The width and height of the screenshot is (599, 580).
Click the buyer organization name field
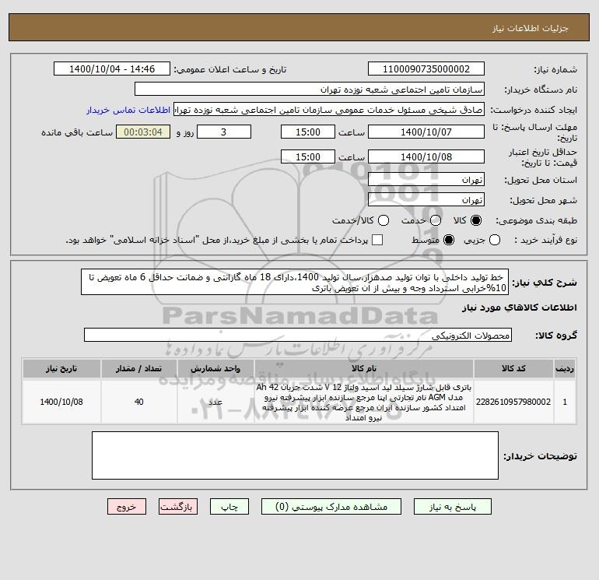point(310,89)
